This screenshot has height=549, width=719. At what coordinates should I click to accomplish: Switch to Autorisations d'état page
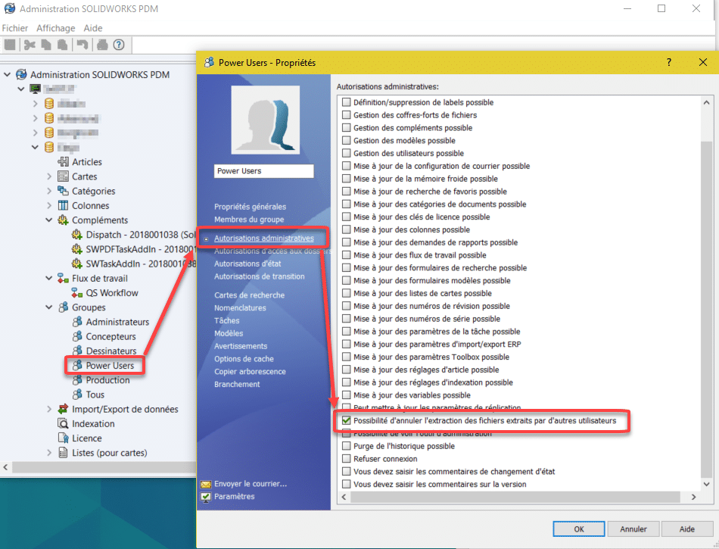[247, 264]
